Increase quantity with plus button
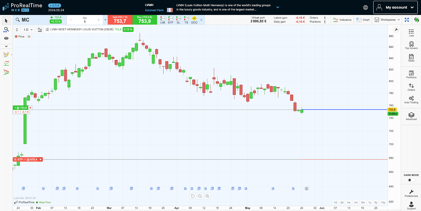The width and height of the screenshot is (421, 211). (x=99, y=20)
